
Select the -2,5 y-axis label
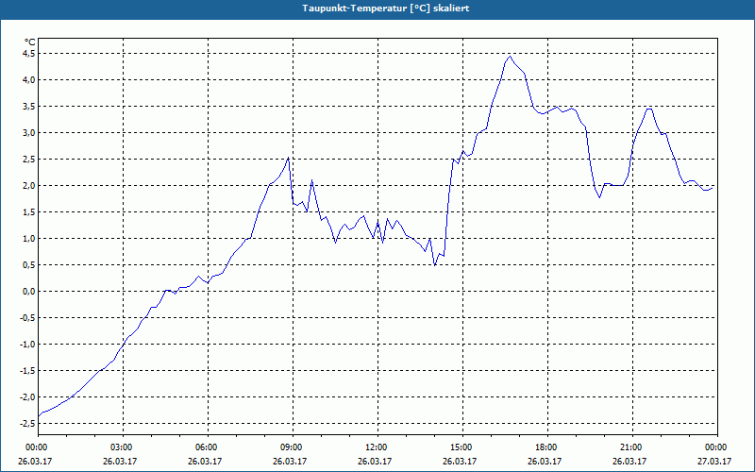pyautogui.click(x=27, y=424)
